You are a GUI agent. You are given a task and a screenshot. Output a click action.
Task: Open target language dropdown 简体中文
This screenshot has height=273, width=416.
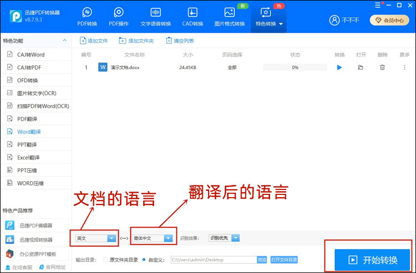pos(153,238)
